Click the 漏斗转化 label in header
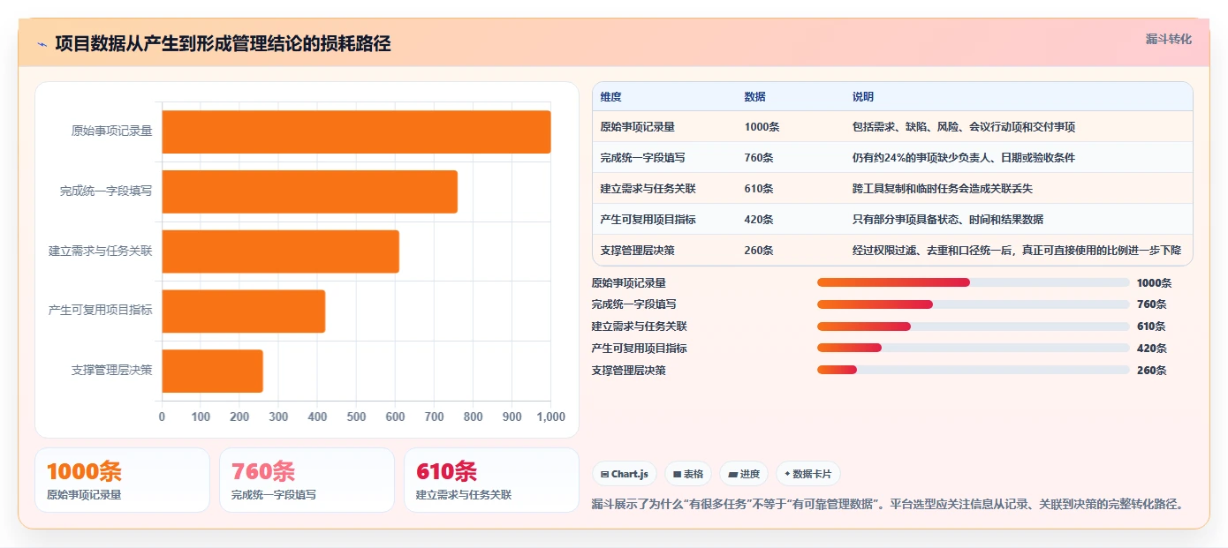The height and width of the screenshot is (548, 1228). pos(1168,40)
